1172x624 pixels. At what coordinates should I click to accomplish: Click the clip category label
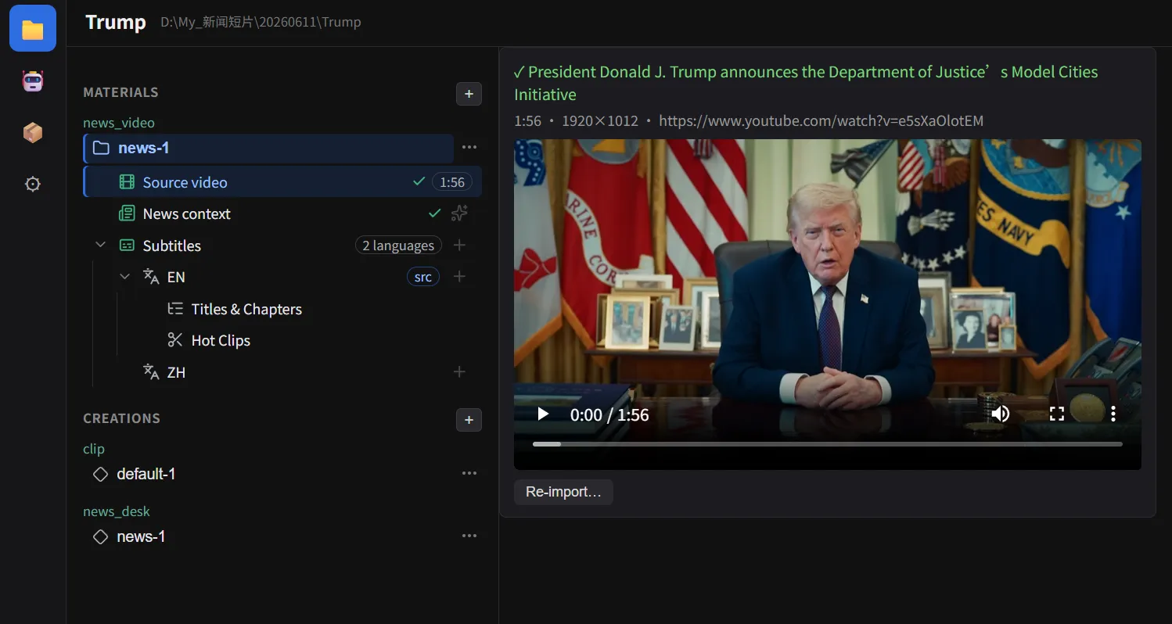[94, 449]
